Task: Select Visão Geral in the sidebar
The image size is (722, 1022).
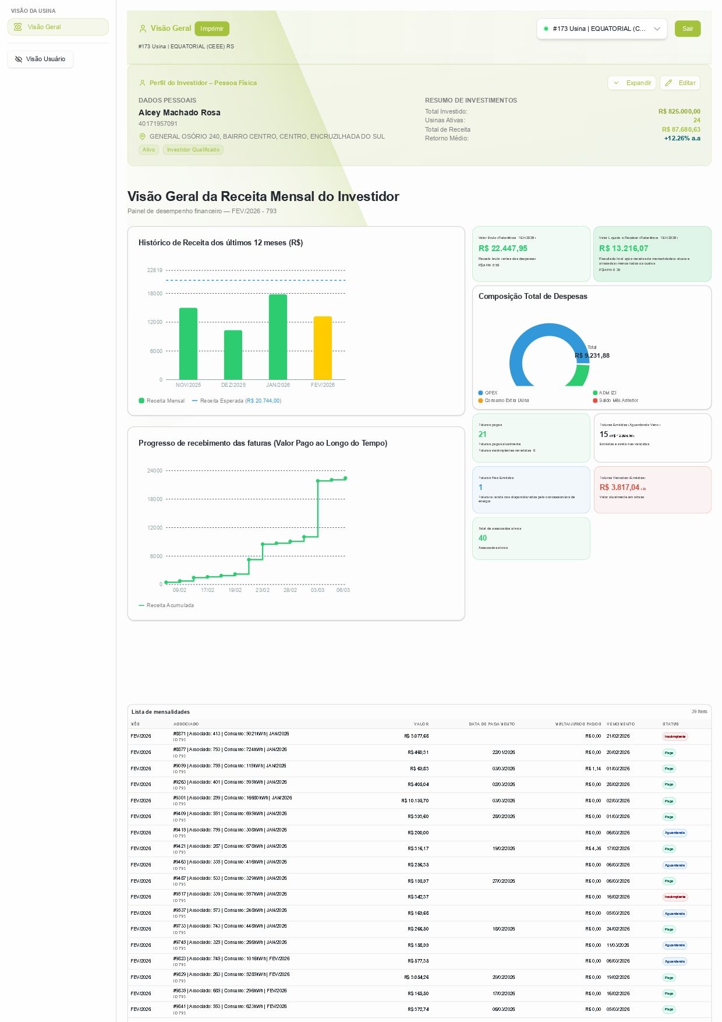Action: coord(58,27)
